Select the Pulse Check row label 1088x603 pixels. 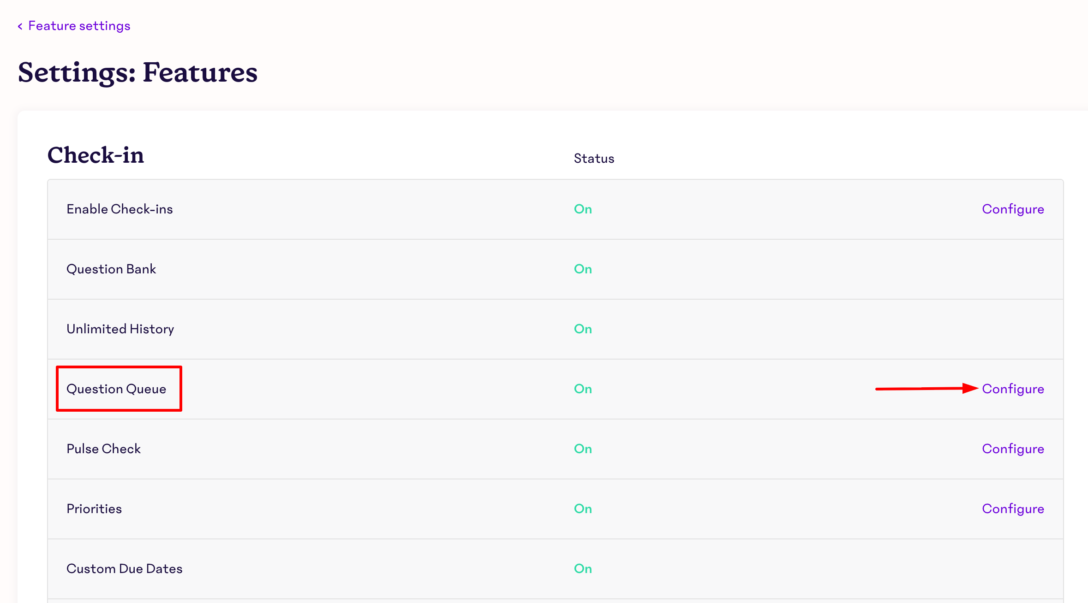pyautogui.click(x=103, y=449)
